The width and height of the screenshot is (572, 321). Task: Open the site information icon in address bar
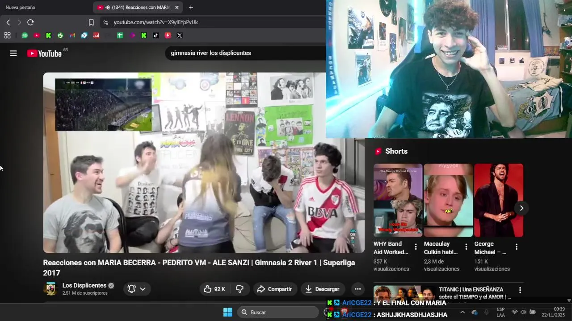(105, 22)
